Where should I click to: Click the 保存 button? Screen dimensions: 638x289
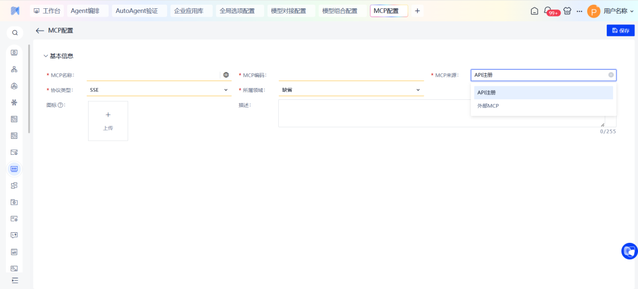(x=620, y=31)
